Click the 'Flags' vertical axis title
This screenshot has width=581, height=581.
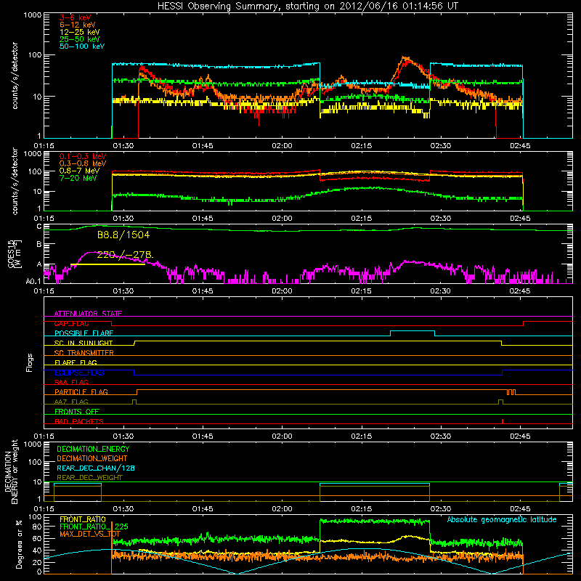pyautogui.click(x=30, y=362)
